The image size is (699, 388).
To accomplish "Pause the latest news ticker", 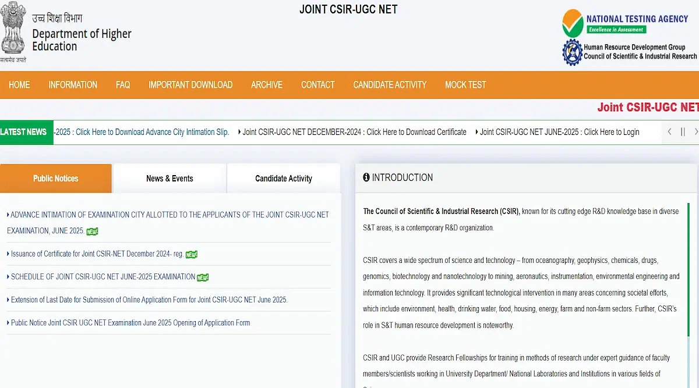I will tap(683, 132).
